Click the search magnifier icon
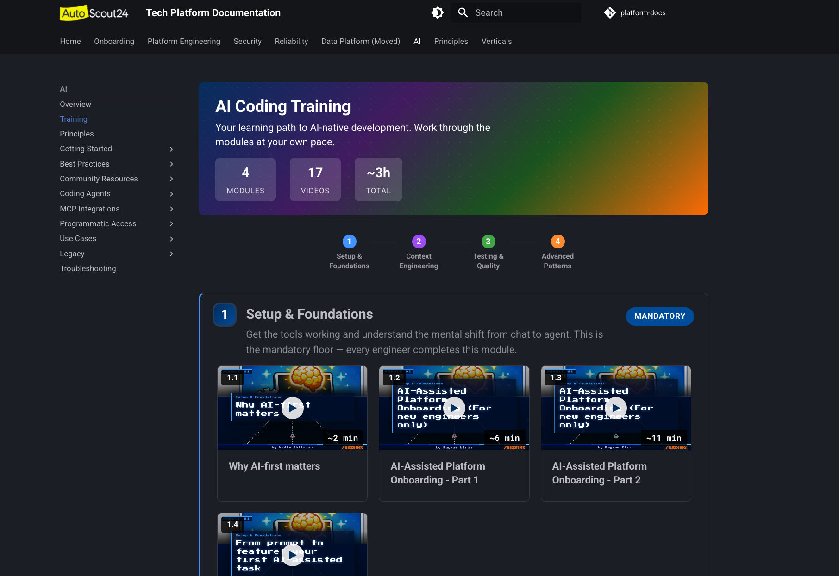This screenshot has width=839, height=576. 463,12
